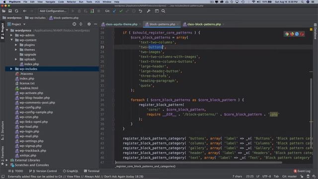The height and width of the screenshot is (179, 318).
Task: Click the project structure window icon
Action: tap(157, 11)
